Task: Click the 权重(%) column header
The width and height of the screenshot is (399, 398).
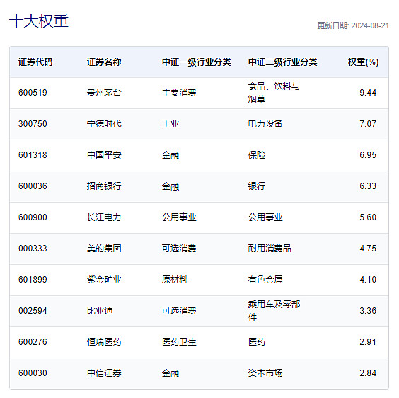Action: pos(363,62)
